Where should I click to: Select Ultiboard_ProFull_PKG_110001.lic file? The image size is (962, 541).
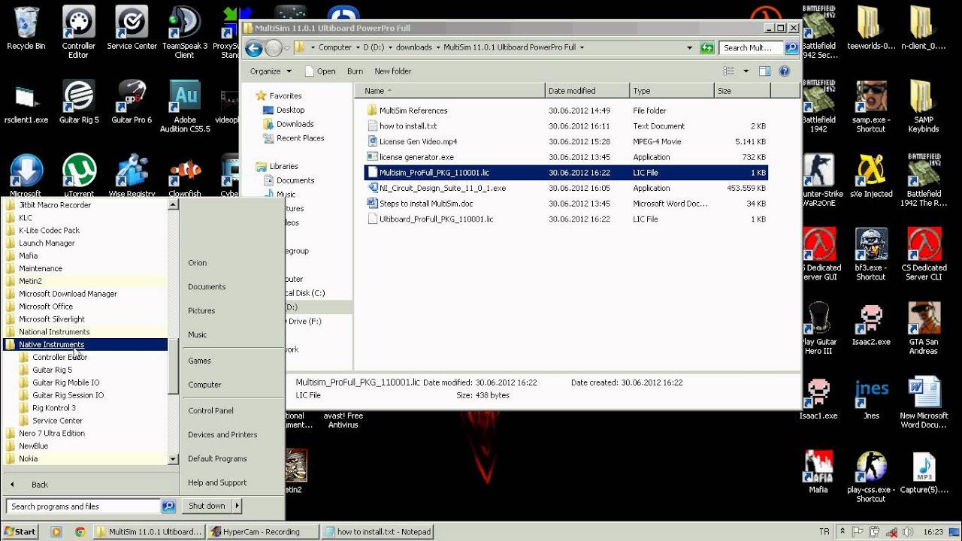pos(436,219)
